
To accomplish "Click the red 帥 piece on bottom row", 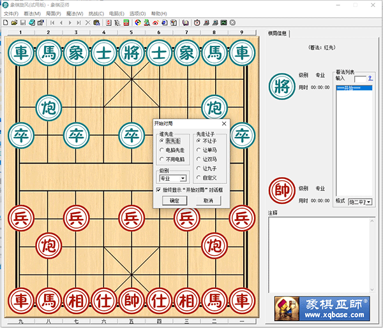I will (x=131, y=301).
